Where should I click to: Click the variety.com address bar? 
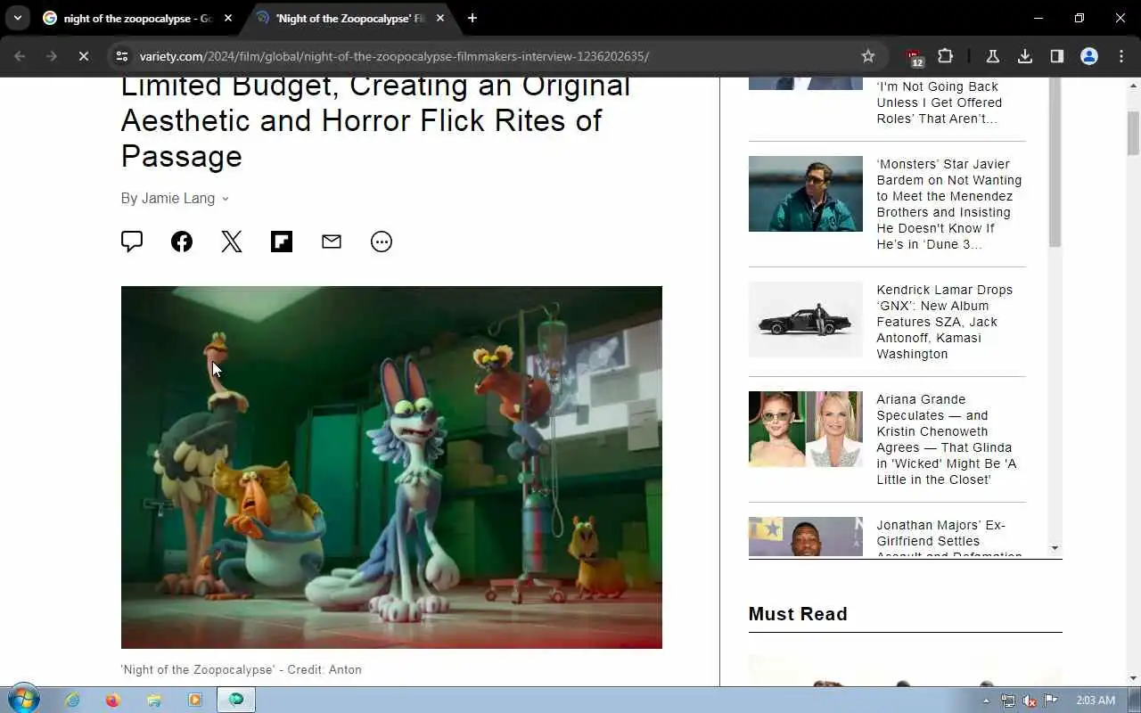click(496, 56)
